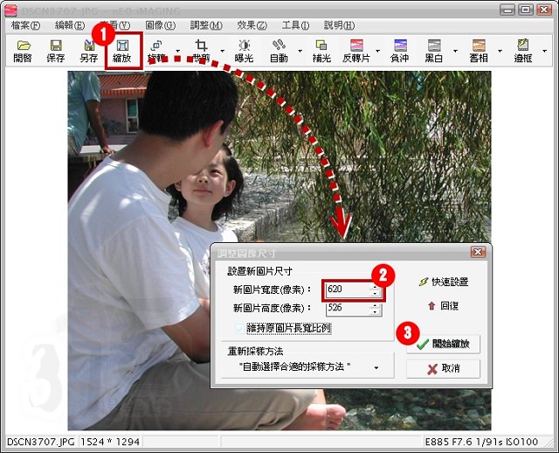559x453 pixels.
Task: Decrease height with the down stepper arrow
Action: click(x=375, y=312)
